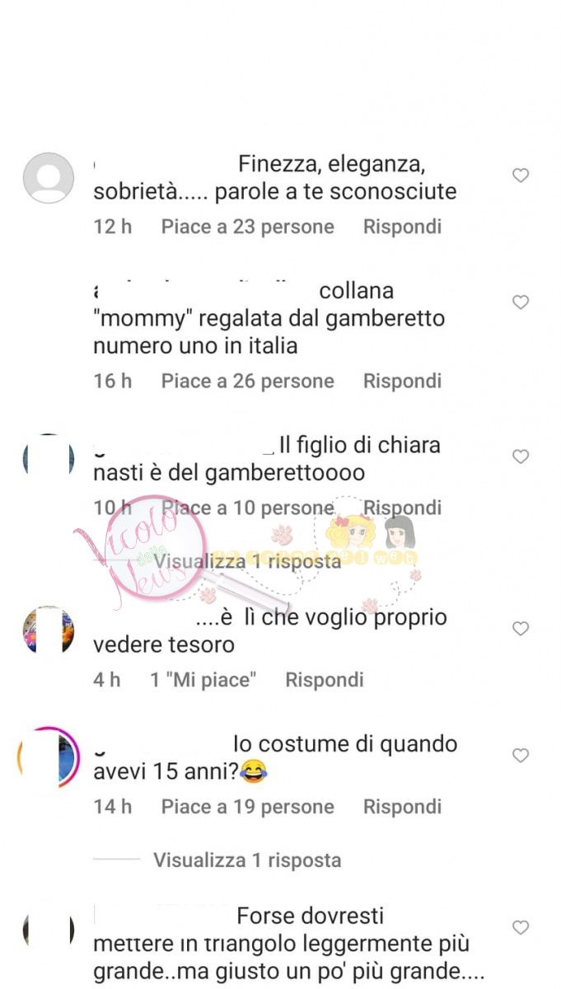The height and width of the screenshot is (989, 561).
Task: Open the grey default avatar profile
Action: pos(49,178)
